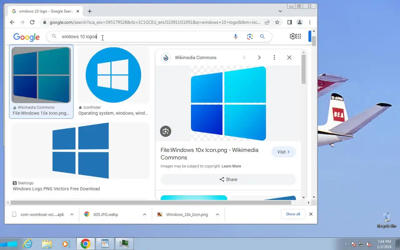This screenshot has height=250, width=400.
Task: Open downloaded 005.JPG.webp file
Action: coord(102,214)
